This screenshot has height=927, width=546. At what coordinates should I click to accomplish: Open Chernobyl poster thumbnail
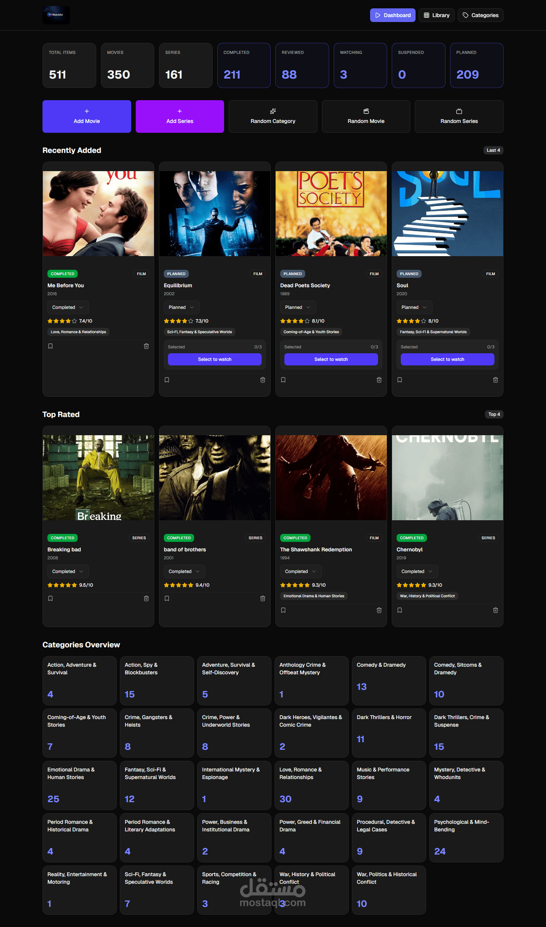pyautogui.click(x=447, y=478)
